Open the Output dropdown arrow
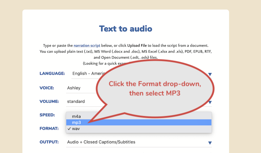This screenshot has width=261, height=153. 210,143
